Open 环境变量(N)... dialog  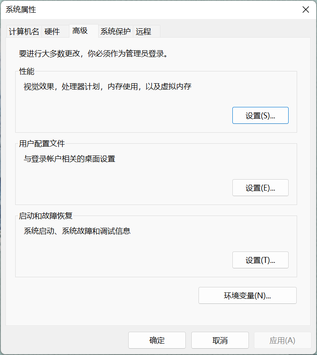coord(248,295)
